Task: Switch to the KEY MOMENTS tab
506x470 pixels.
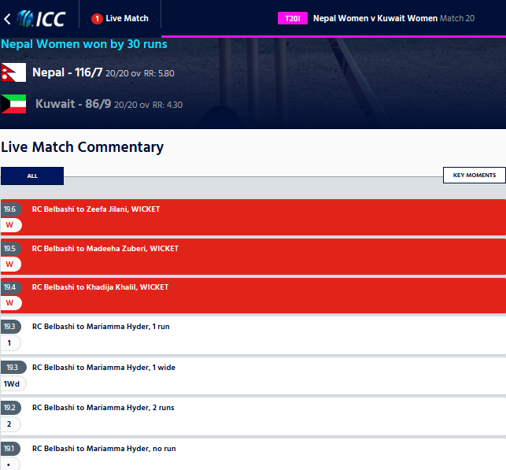Action: pos(474,175)
